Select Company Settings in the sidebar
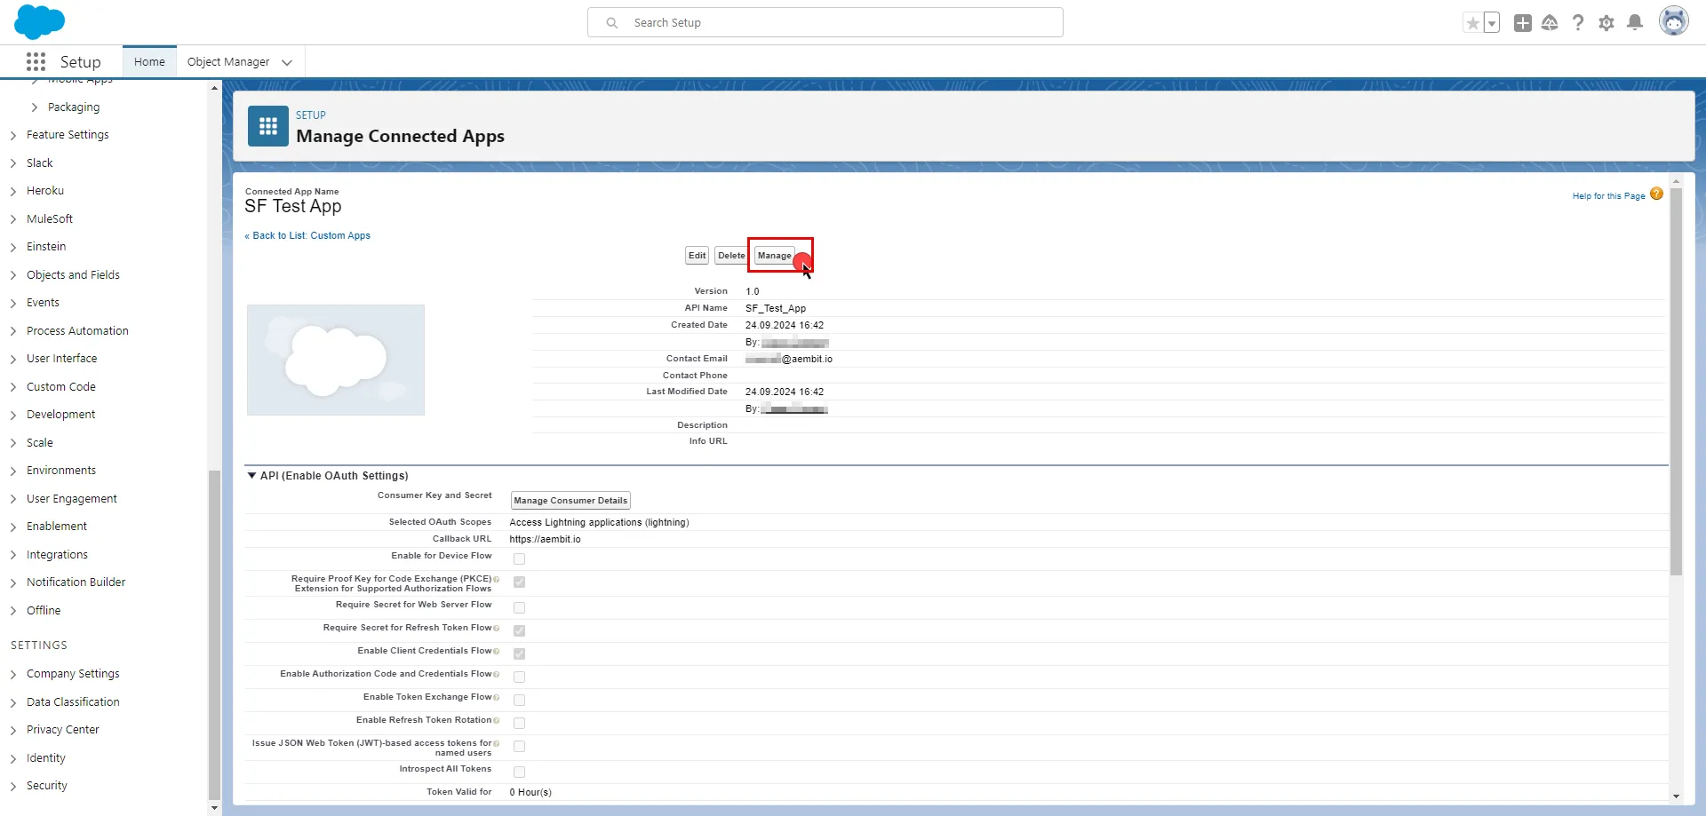Screen dimensions: 1706x816 73,674
